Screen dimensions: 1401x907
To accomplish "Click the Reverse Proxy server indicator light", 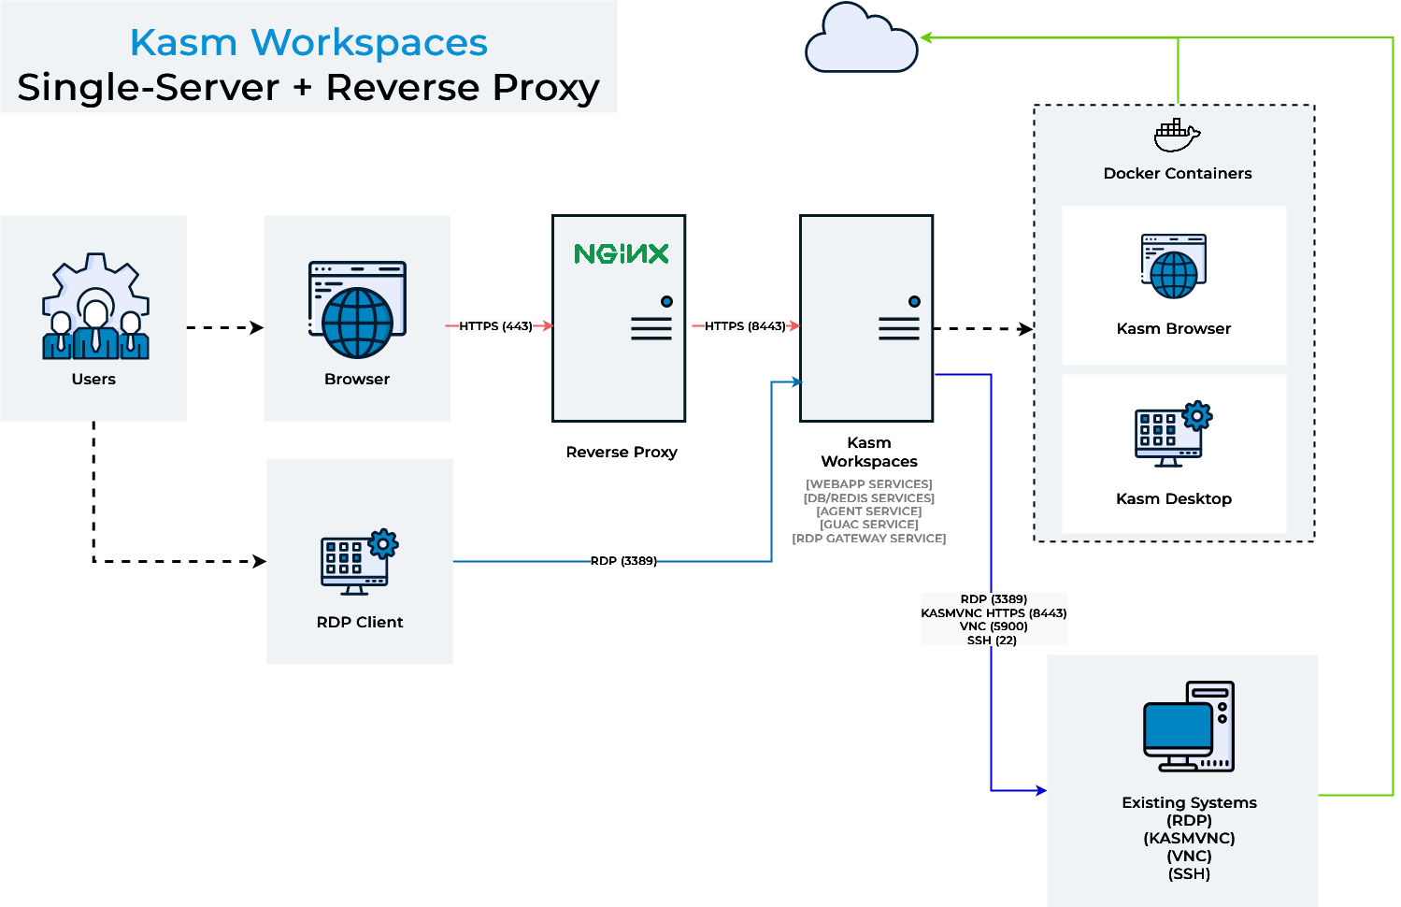I will click(666, 301).
